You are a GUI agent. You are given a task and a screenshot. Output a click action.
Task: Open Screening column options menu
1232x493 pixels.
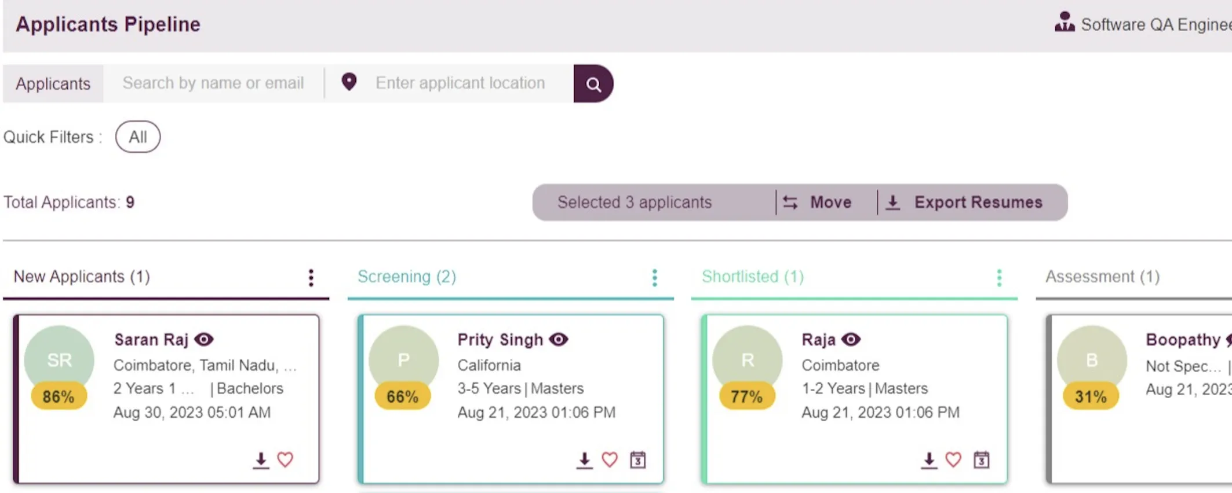click(655, 278)
